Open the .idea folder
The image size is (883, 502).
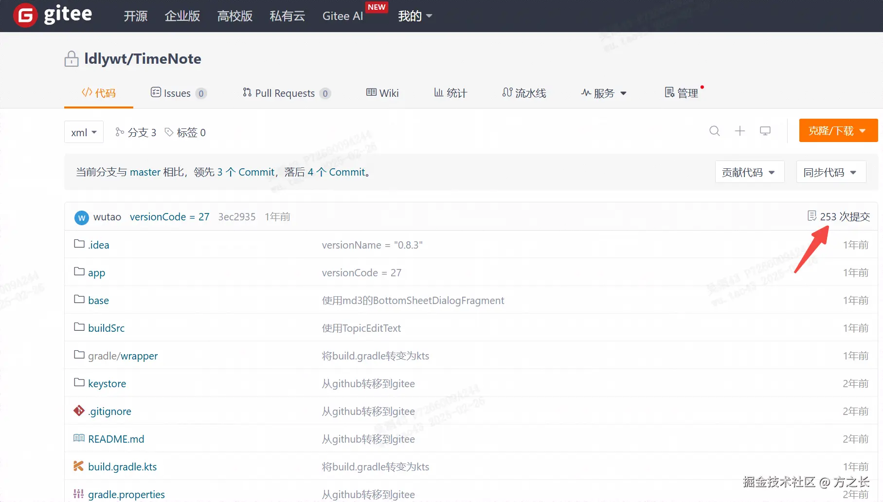pyautogui.click(x=99, y=245)
